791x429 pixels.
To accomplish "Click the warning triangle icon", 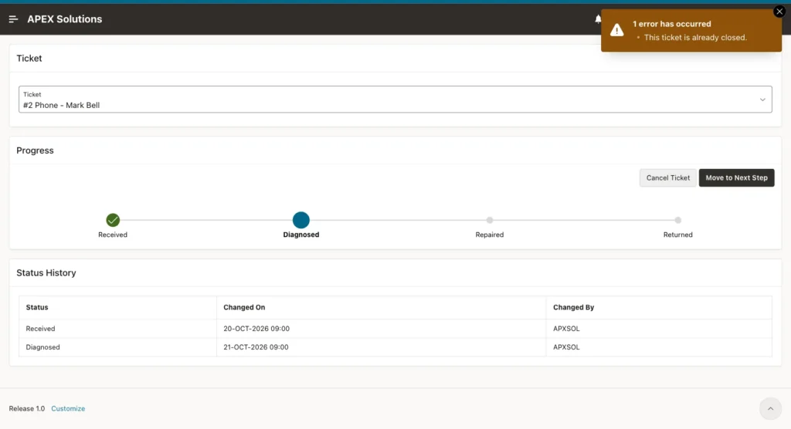I will pos(616,30).
